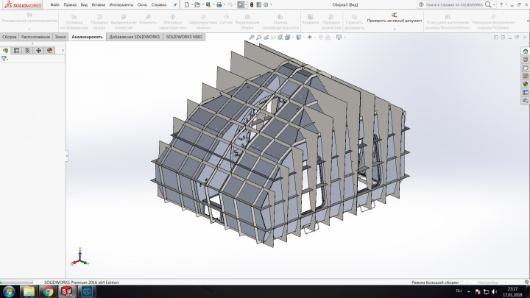Click the Print icon in top toolbar
The image size is (530, 298).
click(x=219, y=4)
